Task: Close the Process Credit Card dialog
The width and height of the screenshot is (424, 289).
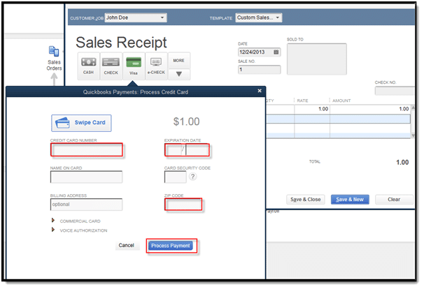Action: pyautogui.click(x=260, y=91)
